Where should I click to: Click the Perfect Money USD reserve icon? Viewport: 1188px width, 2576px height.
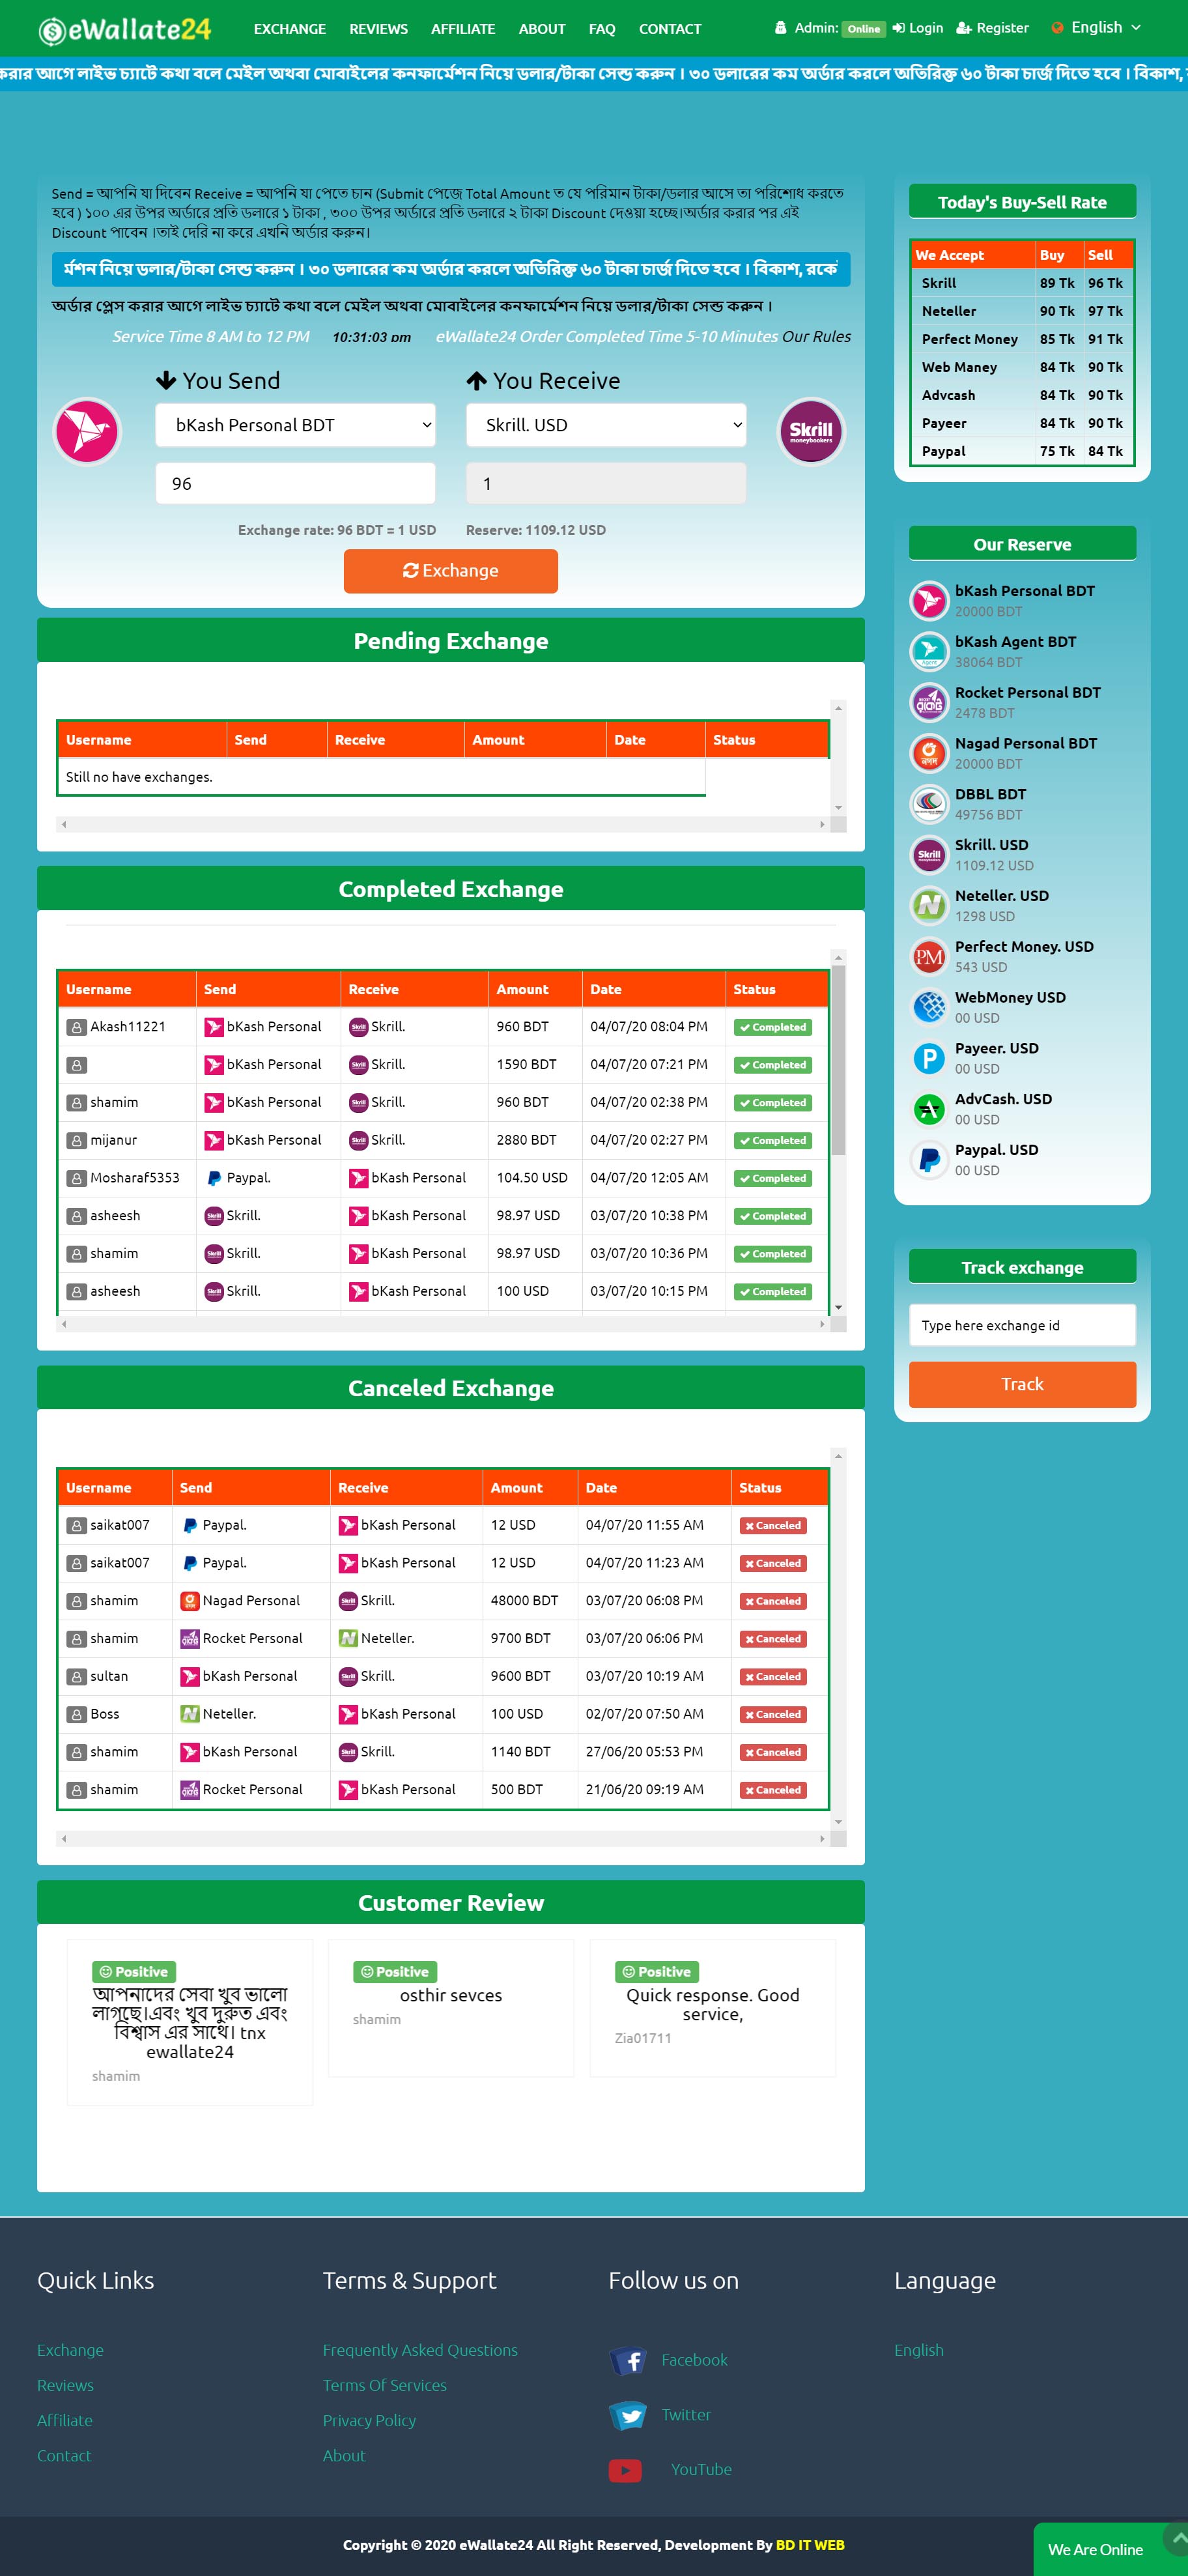[928, 956]
